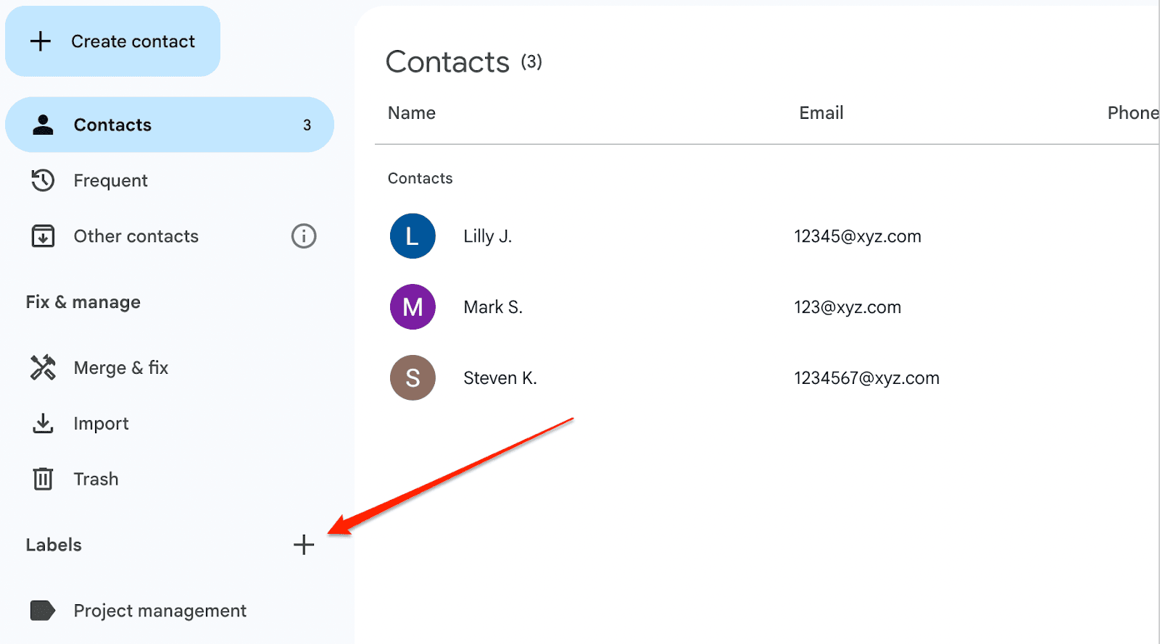The image size is (1160, 644).
Task: Open the Frequent contacts view
Action: (x=110, y=180)
